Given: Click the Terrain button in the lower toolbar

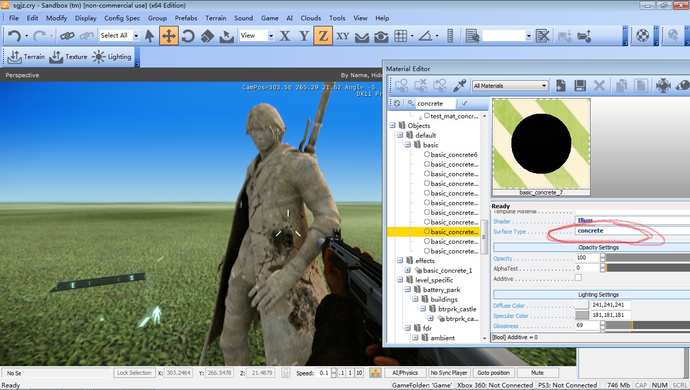Looking at the screenshot, I should [x=26, y=57].
